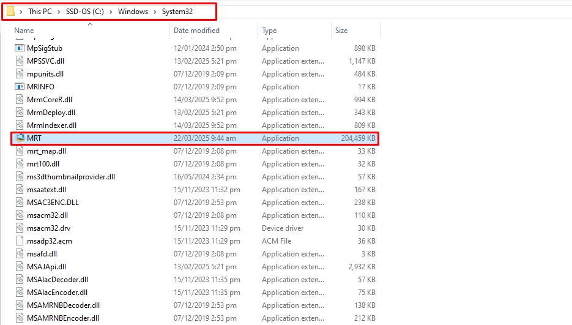Expand the chevron after Windows breadcrumb
572x325 pixels.
point(155,12)
